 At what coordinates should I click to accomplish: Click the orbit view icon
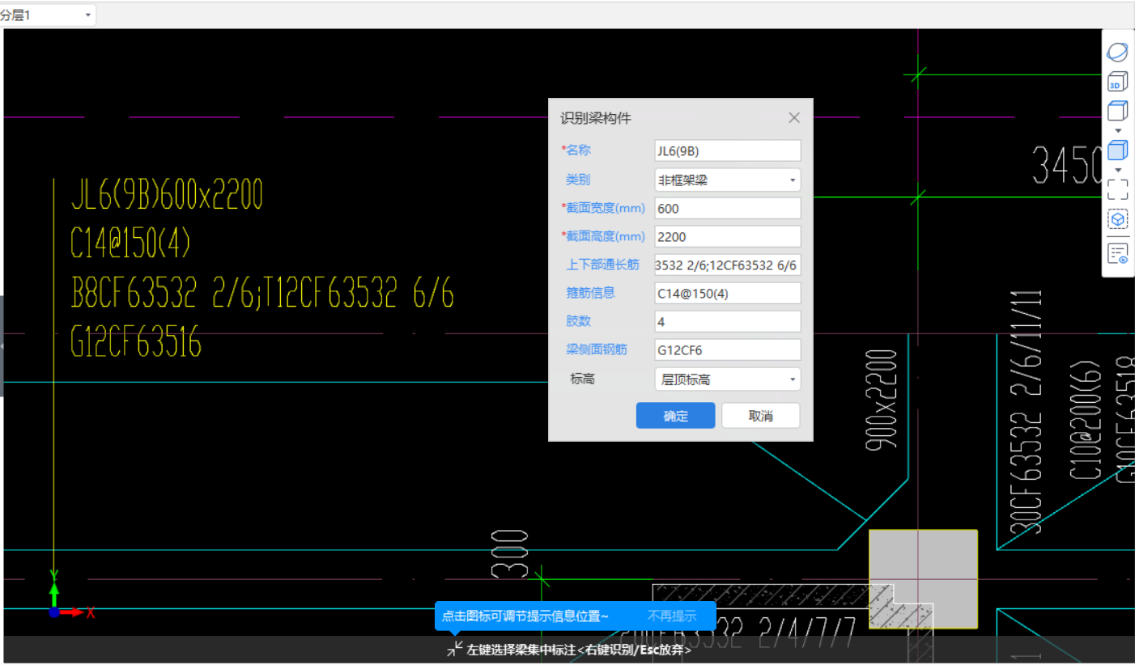click(1117, 53)
